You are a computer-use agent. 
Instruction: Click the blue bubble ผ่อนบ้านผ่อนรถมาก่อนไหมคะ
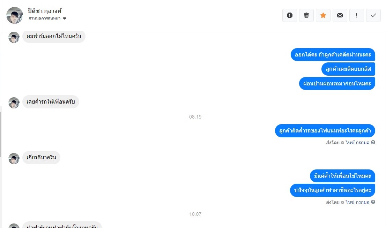[x=337, y=83]
